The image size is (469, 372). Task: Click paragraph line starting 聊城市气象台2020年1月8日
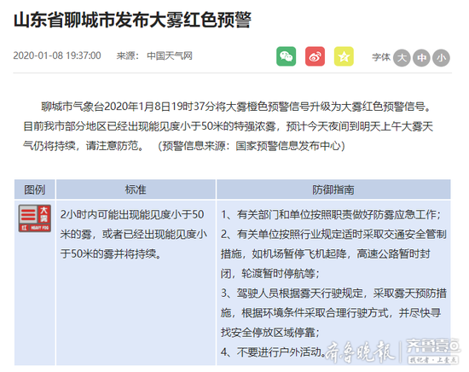tap(235, 107)
